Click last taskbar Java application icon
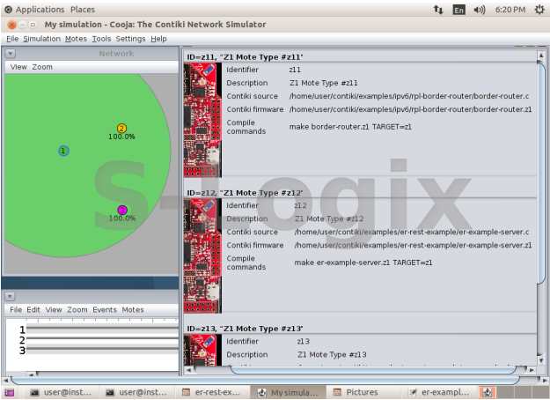The width and height of the screenshot is (550, 400). pyautogui.click(x=487, y=392)
